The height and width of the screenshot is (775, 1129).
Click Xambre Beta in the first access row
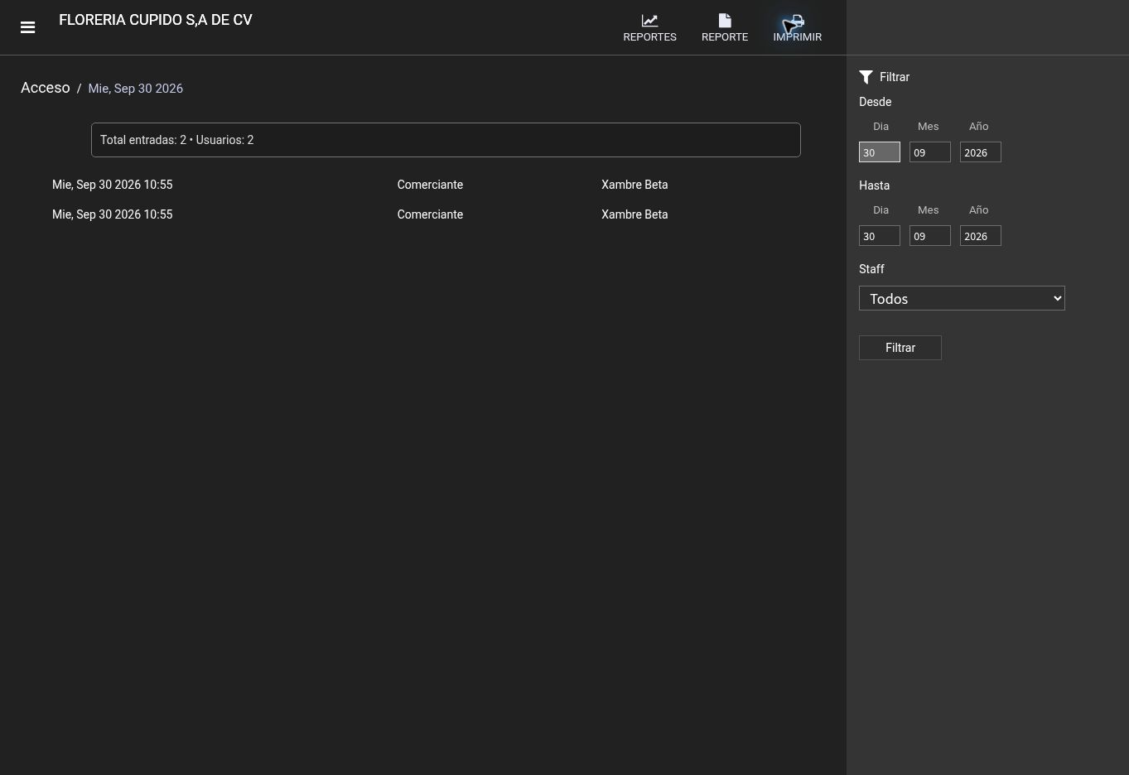(634, 185)
